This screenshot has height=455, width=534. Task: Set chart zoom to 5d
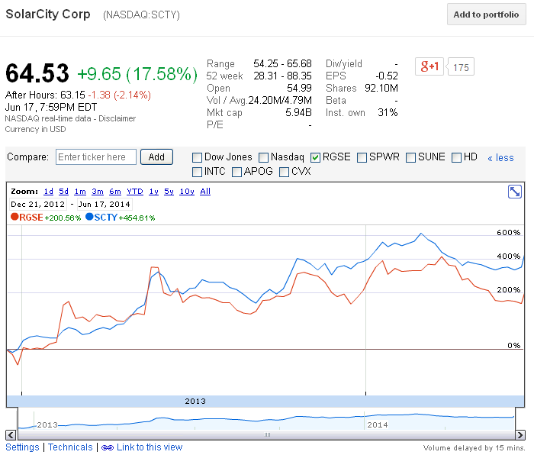[63, 192]
